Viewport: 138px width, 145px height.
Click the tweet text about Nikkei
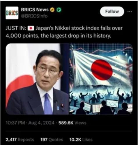pyautogui.click(x=64, y=32)
